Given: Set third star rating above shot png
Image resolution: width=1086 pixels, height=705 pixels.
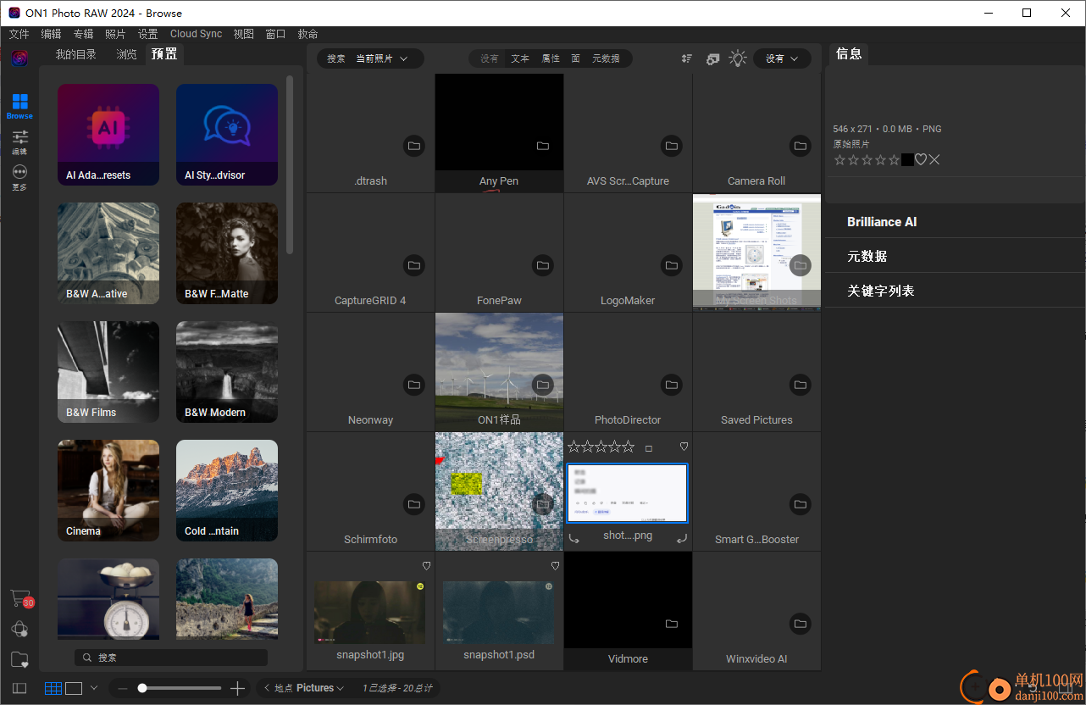Looking at the screenshot, I should click(x=601, y=447).
